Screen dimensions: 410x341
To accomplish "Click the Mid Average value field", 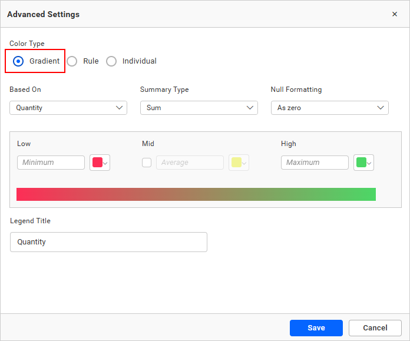I will tap(190, 163).
